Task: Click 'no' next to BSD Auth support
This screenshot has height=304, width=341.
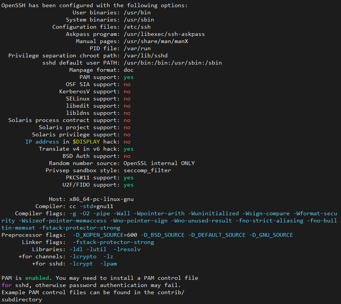Action: 127,156
